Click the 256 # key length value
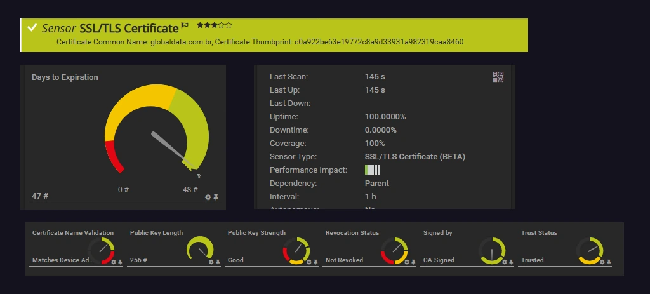Image resolution: width=650 pixels, height=294 pixels. 138,260
